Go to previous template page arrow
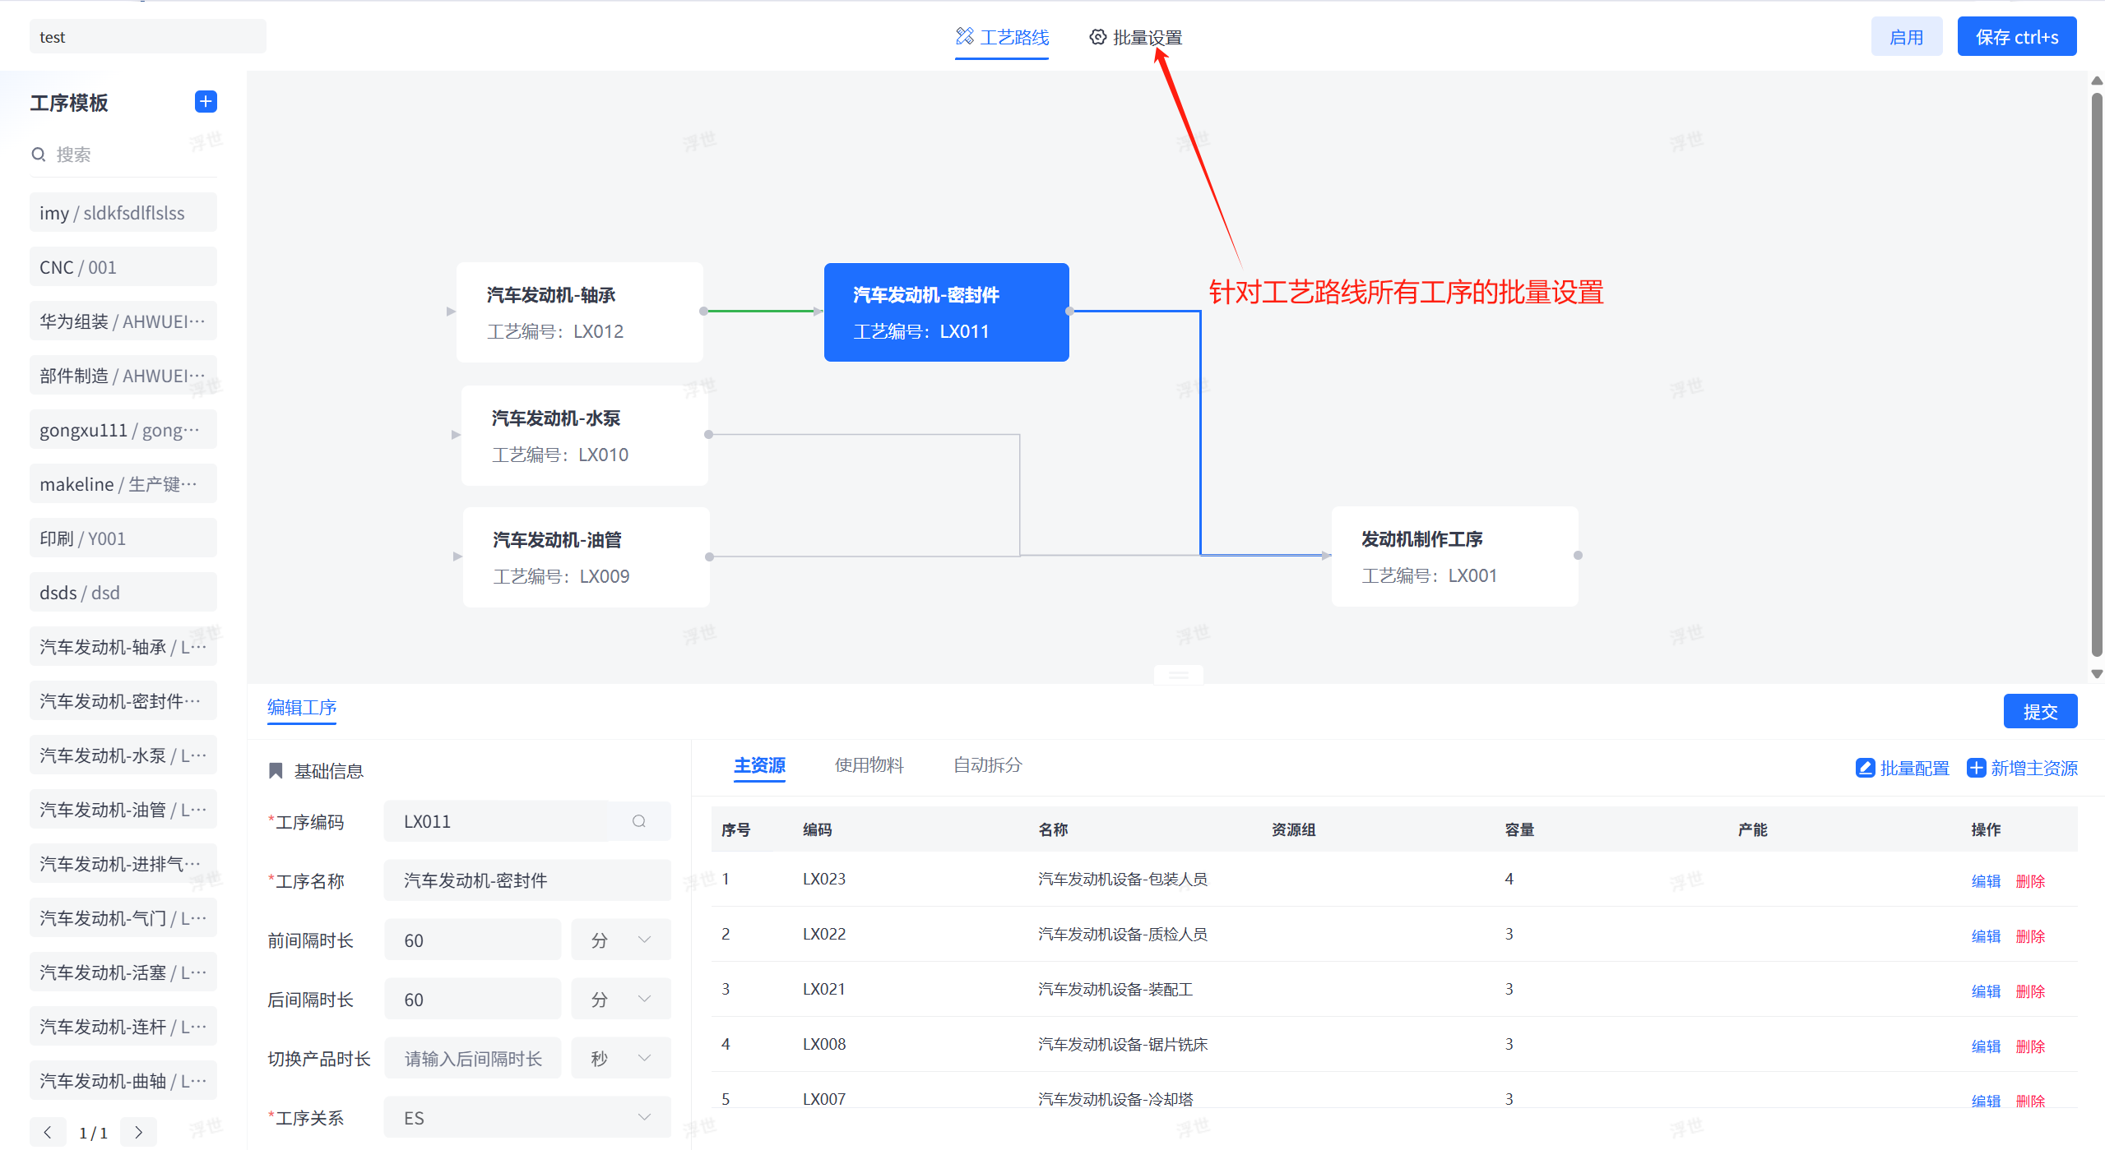 (x=48, y=1132)
